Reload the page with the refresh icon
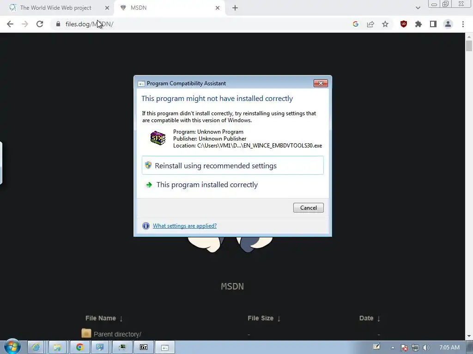The image size is (473, 354). 40,24
